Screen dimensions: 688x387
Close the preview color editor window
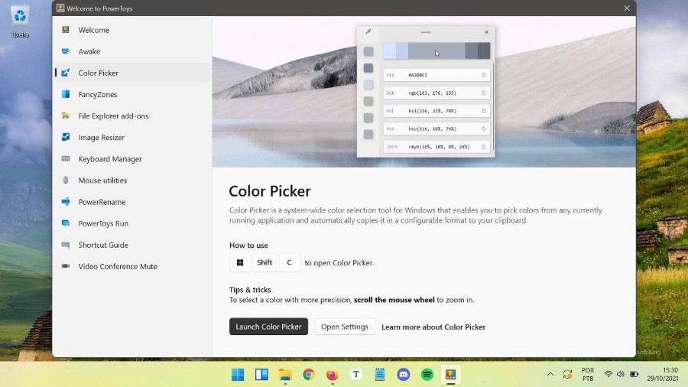coord(487,32)
